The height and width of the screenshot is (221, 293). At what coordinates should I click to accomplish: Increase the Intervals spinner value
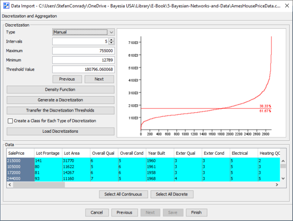(x=111, y=40)
